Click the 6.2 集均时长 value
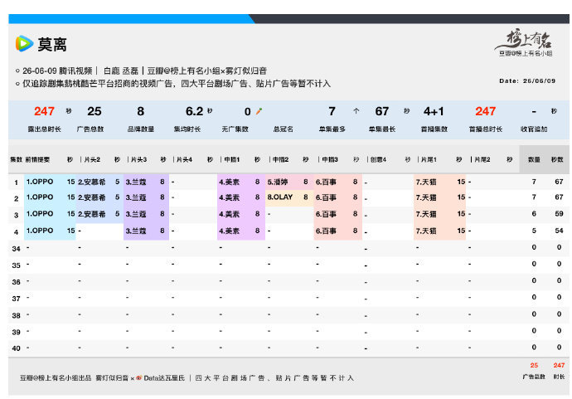The height and width of the screenshot is (399, 572). tap(195, 111)
